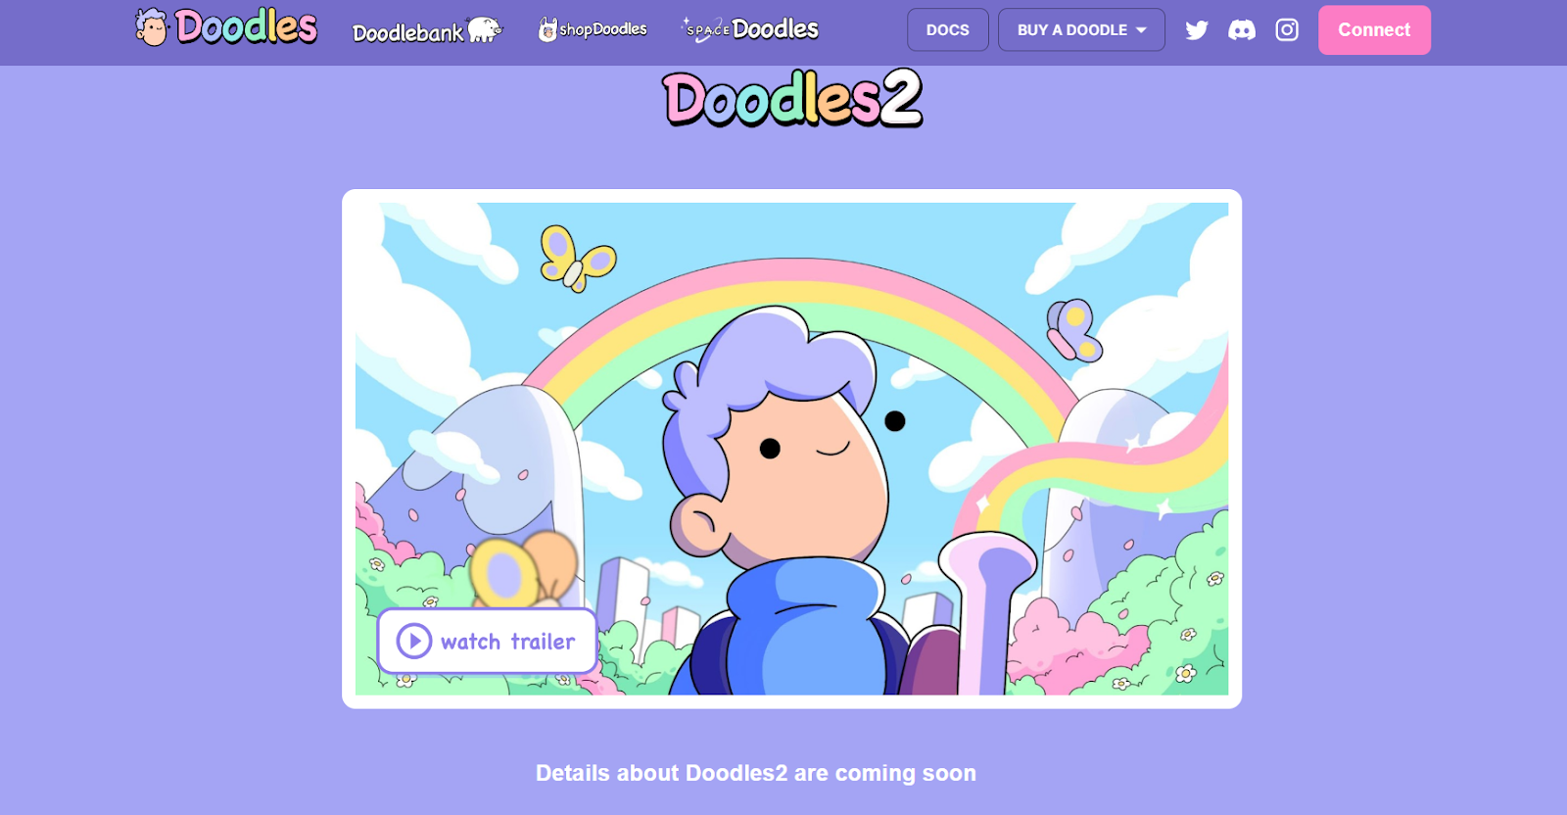Click the circular play icon on trailer
Viewport: 1567px width, 815px height.
414,642
